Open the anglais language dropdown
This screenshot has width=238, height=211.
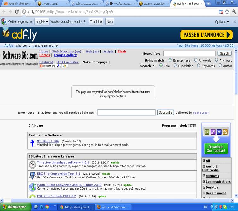(42, 22)
